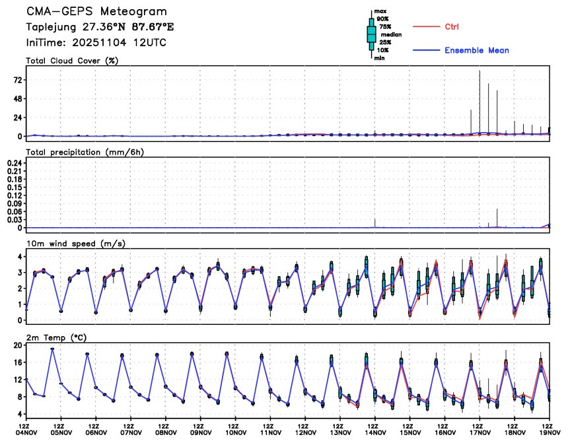Click the box-and-whisker legend icon
568x443 pixels.
point(371,34)
